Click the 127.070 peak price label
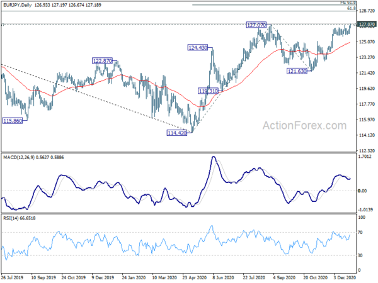This screenshot has height=283, width=378. coord(256,25)
